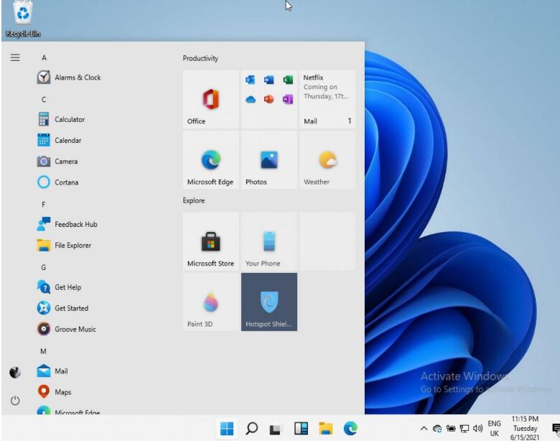Jump to letter M section header
The height and width of the screenshot is (443, 560).
pyautogui.click(x=43, y=351)
